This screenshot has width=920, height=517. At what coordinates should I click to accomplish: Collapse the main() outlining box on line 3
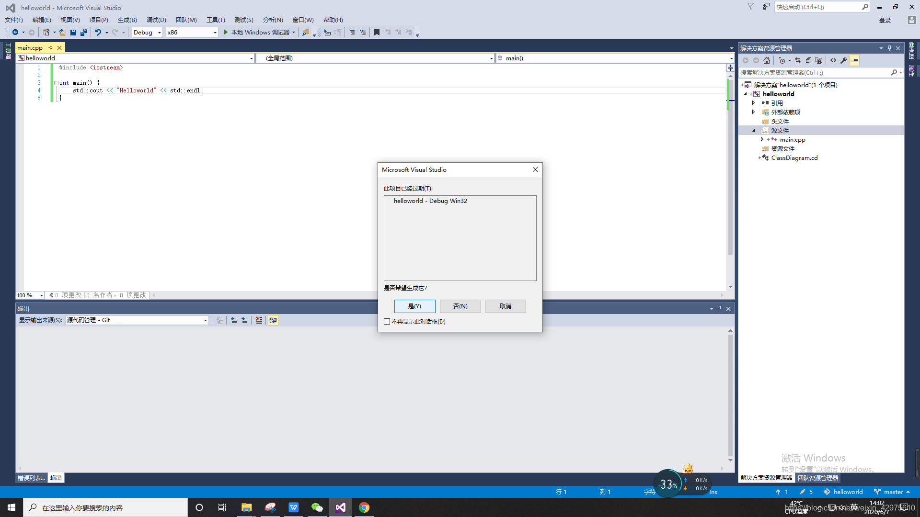point(56,83)
